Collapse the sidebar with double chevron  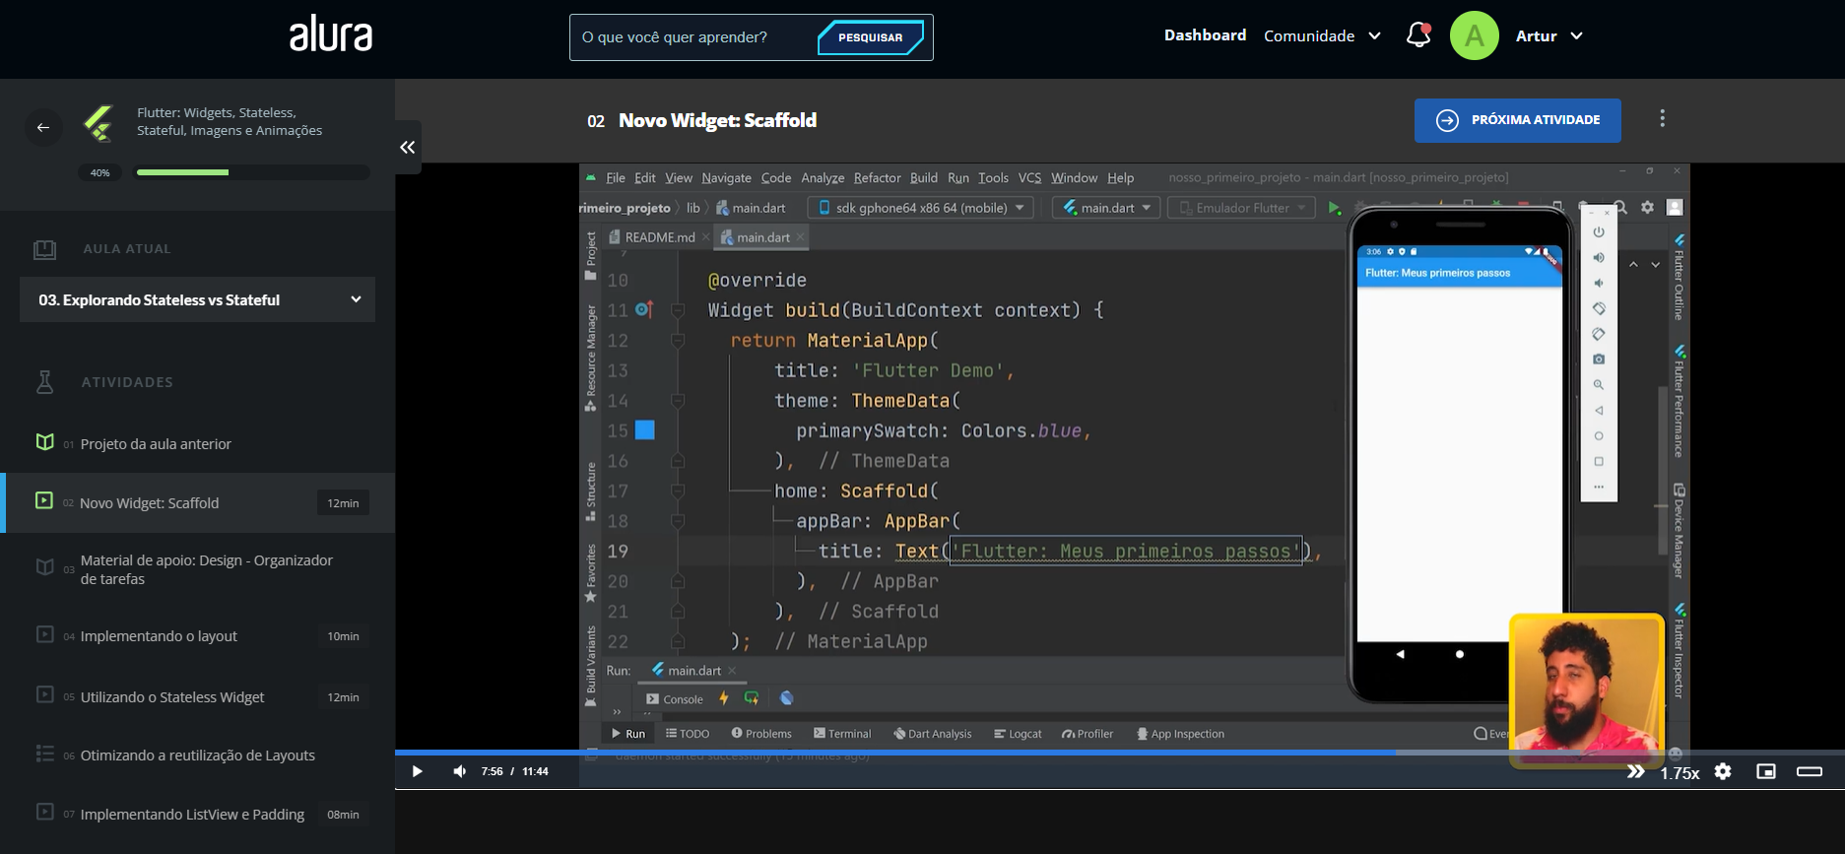point(408,147)
